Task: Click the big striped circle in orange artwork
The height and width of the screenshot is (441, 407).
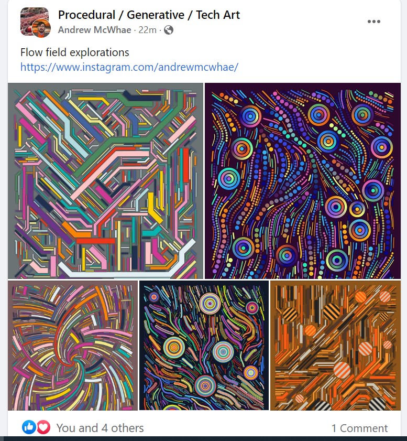Action: 342,370
